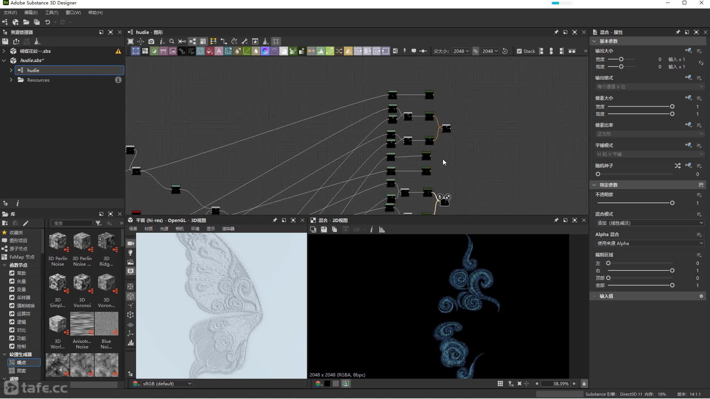The image size is (710, 399).
Task: Open the Alpha blending dropdown
Action: coord(649,243)
